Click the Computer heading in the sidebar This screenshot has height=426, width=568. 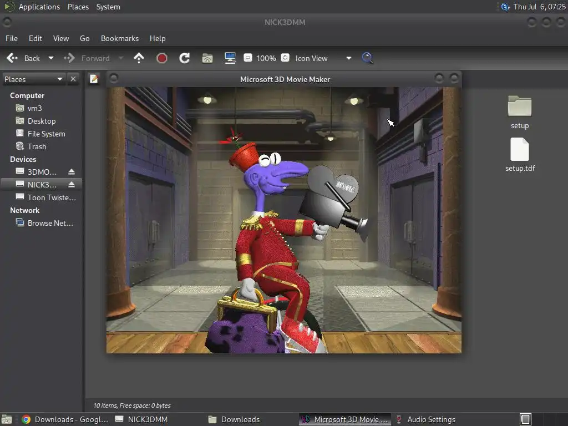coord(27,95)
